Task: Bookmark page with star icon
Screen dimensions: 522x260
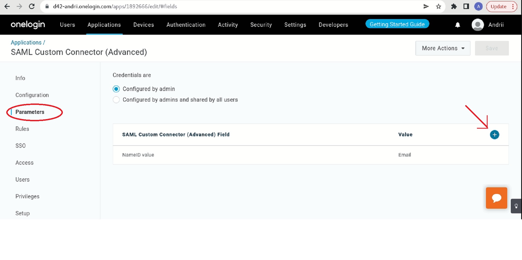Action: [438, 7]
